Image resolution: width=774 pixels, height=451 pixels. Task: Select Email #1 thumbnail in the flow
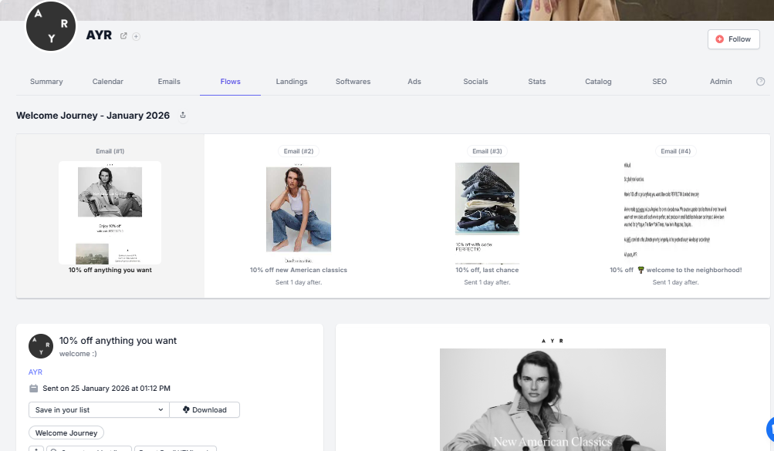110,213
